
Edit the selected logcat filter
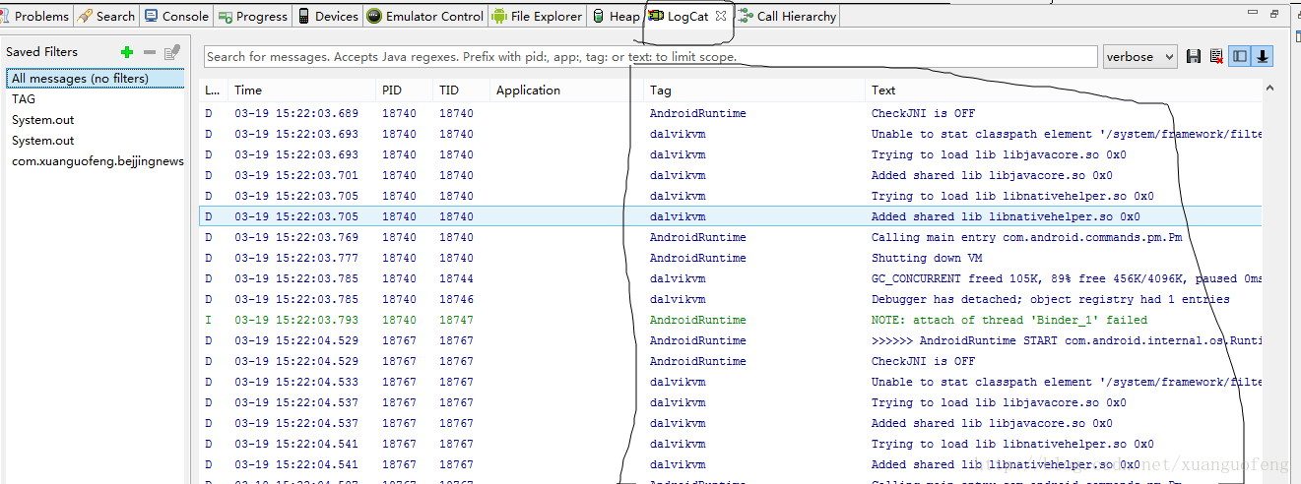[172, 52]
